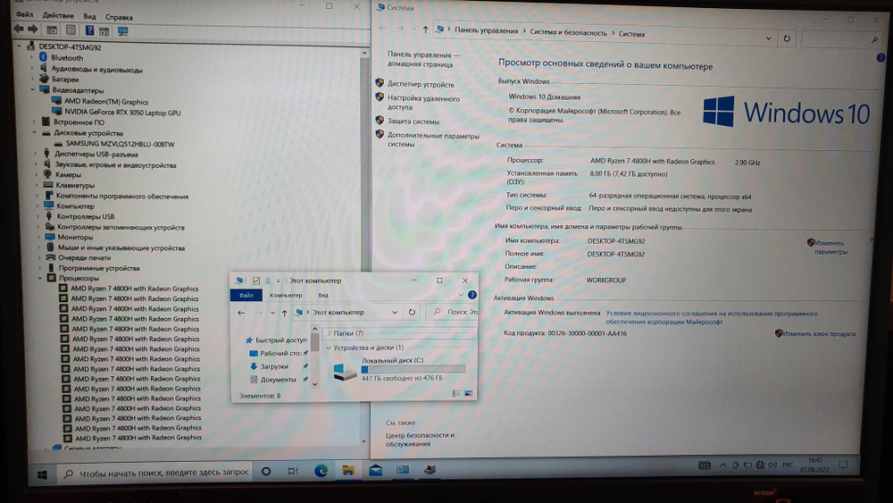
Task: Click the Task View taskbar icon
Action: 293,471
